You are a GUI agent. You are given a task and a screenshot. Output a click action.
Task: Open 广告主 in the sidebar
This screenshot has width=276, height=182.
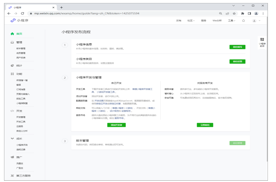click(20, 168)
